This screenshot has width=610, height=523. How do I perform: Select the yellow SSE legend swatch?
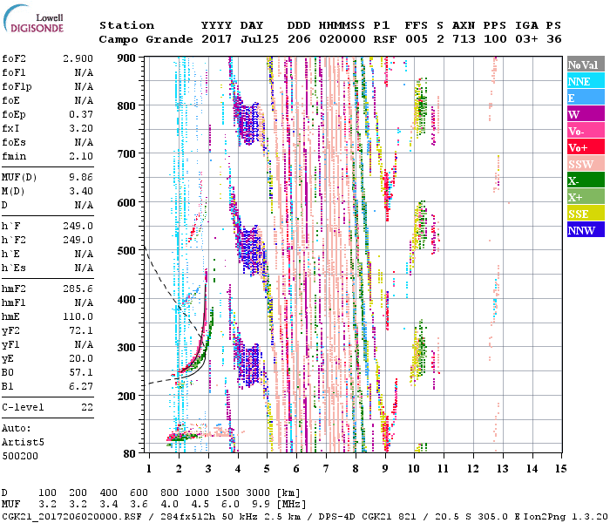(582, 214)
